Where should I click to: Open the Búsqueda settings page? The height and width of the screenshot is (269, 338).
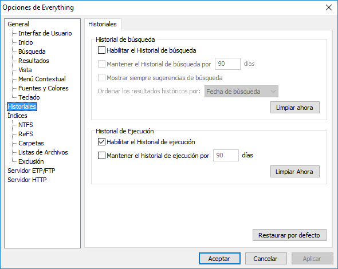pos(32,52)
